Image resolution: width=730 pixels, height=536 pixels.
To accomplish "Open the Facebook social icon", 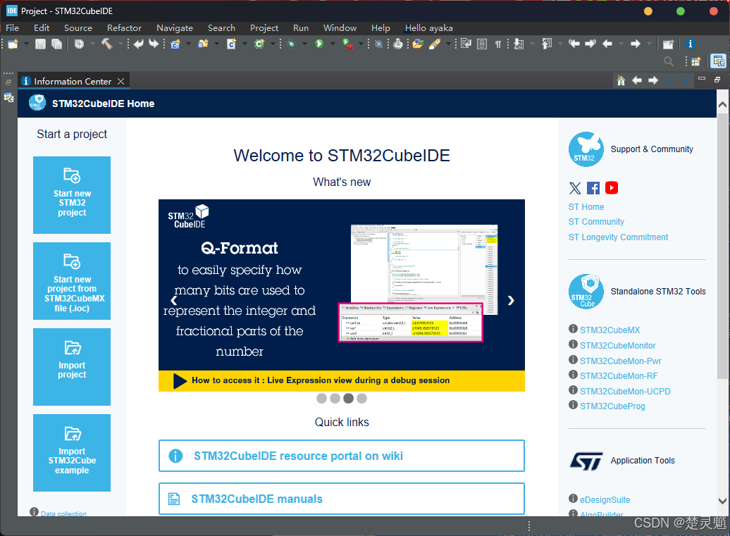I will [x=593, y=188].
